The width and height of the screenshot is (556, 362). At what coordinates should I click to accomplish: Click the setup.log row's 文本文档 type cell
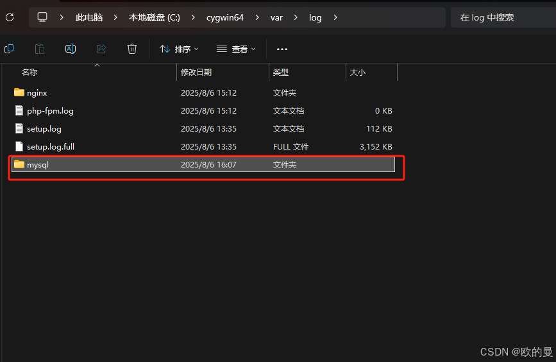[x=289, y=129]
